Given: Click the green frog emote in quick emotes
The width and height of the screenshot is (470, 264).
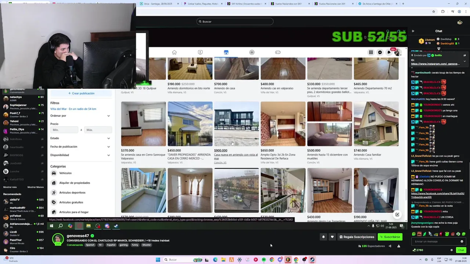Looking at the screenshot, I should point(414,234).
